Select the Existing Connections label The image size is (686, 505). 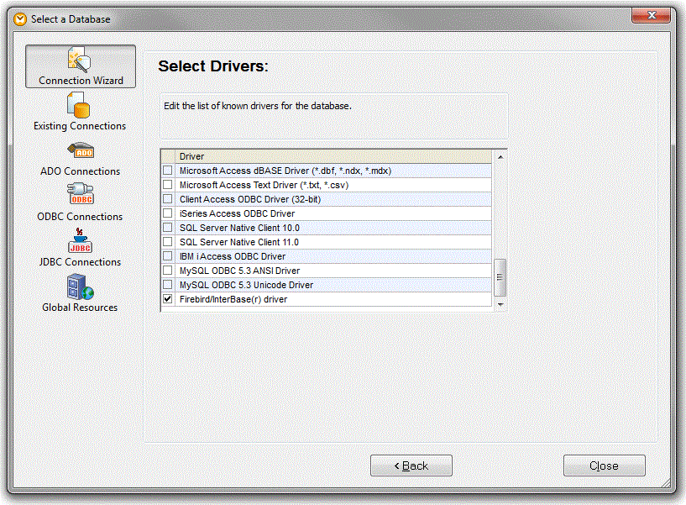pyautogui.click(x=80, y=126)
